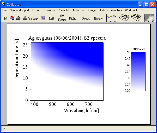Click the Right toolbar button

click(x=72, y=19)
